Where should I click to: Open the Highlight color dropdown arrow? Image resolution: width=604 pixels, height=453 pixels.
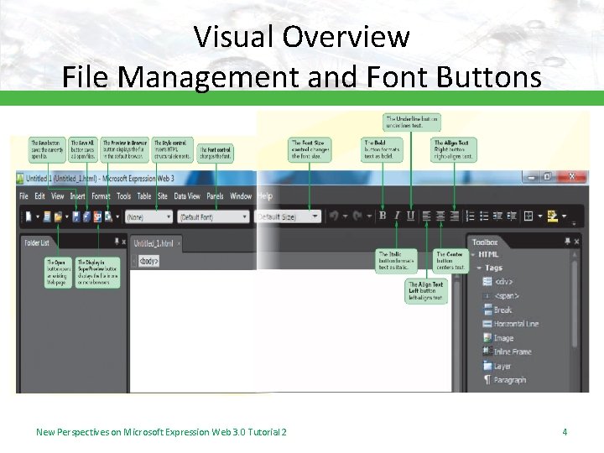tap(564, 216)
